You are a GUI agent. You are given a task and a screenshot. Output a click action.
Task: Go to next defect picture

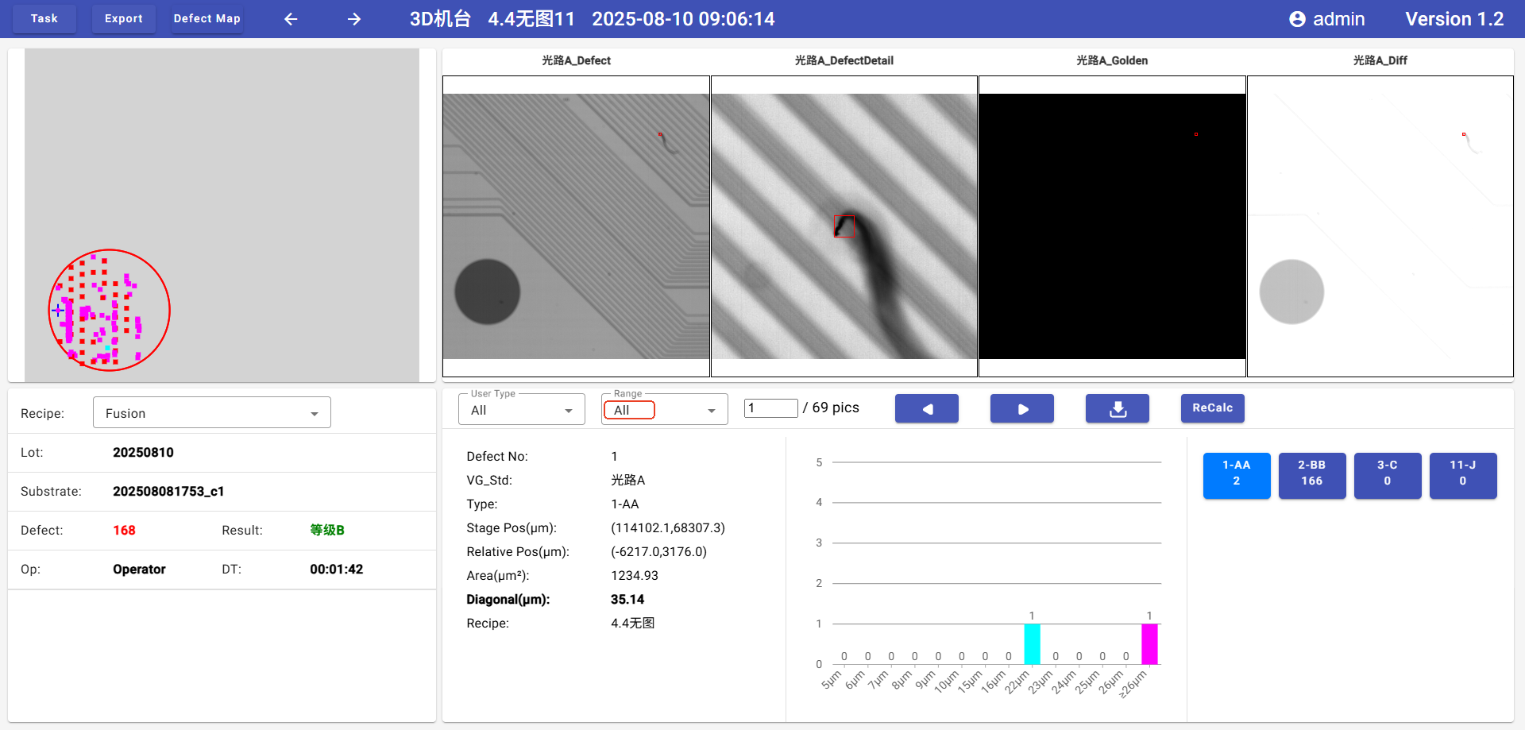pyautogui.click(x=1021, y=408)
